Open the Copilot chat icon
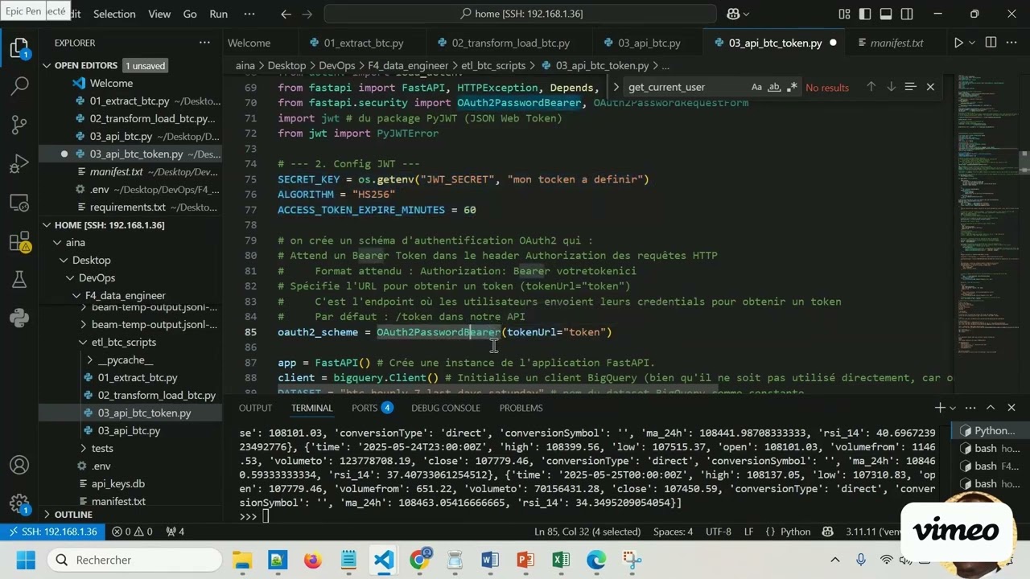This screenshot has height=579, width=1030. [x=733, y=14]
